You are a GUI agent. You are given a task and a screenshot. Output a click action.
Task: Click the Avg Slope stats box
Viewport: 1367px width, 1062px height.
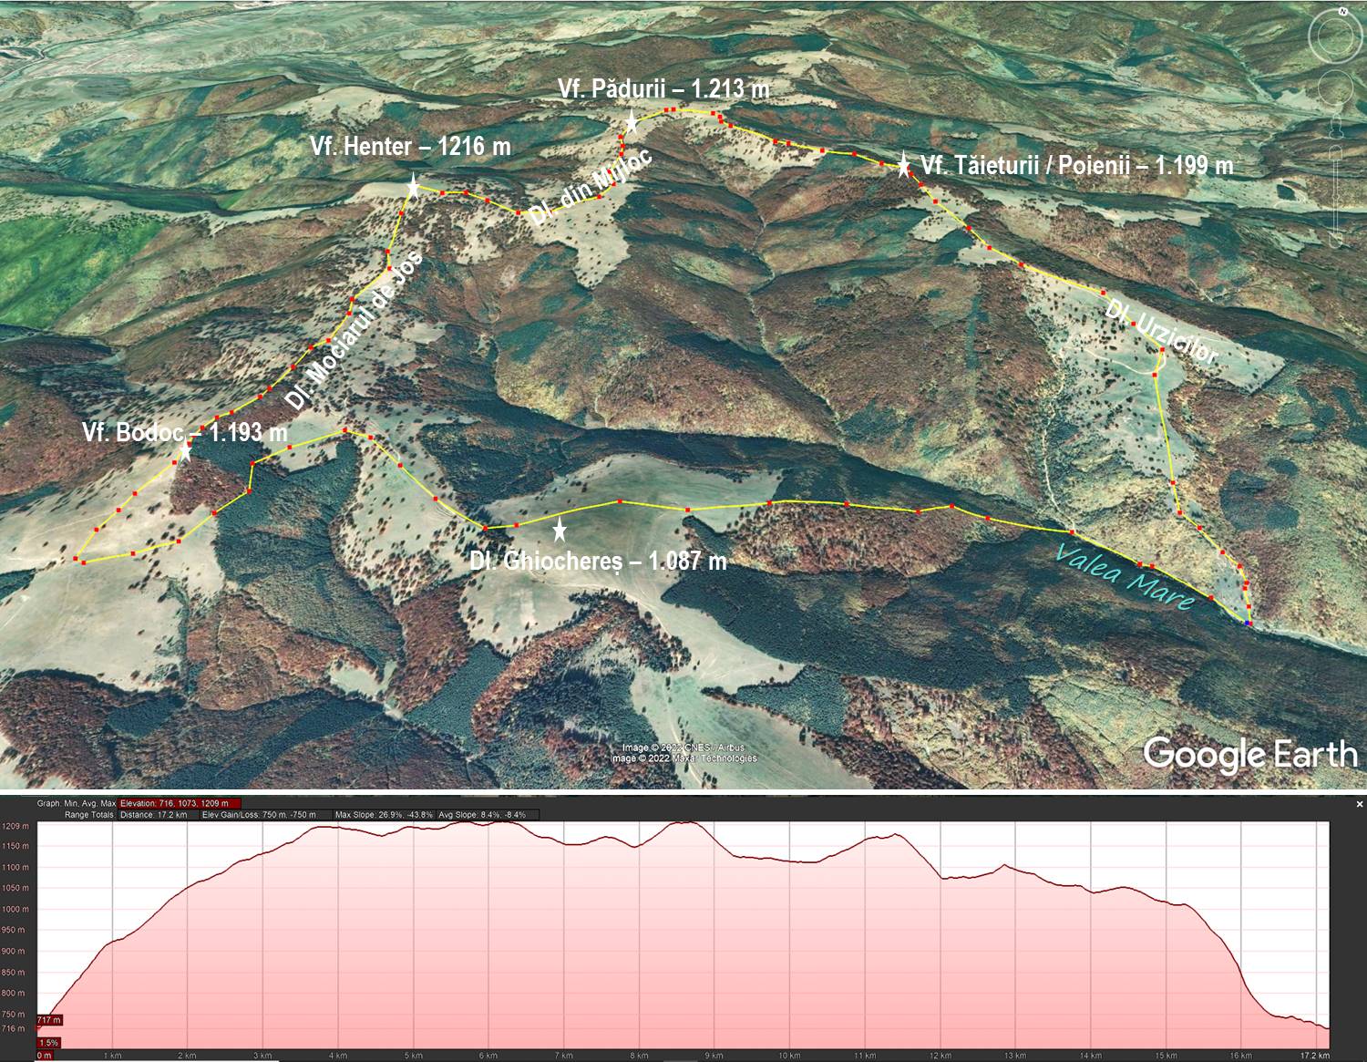(480, 814)
